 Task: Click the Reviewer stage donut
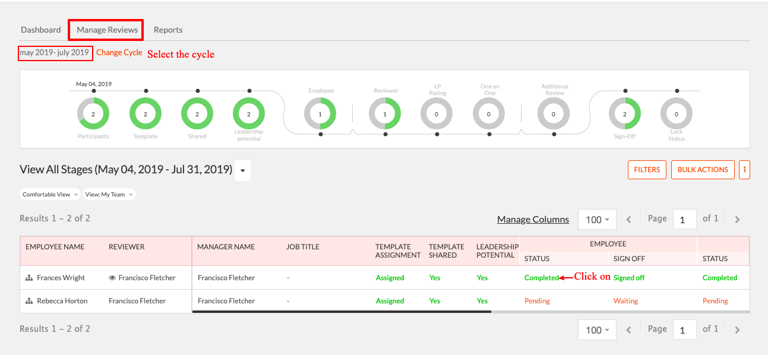385,113
